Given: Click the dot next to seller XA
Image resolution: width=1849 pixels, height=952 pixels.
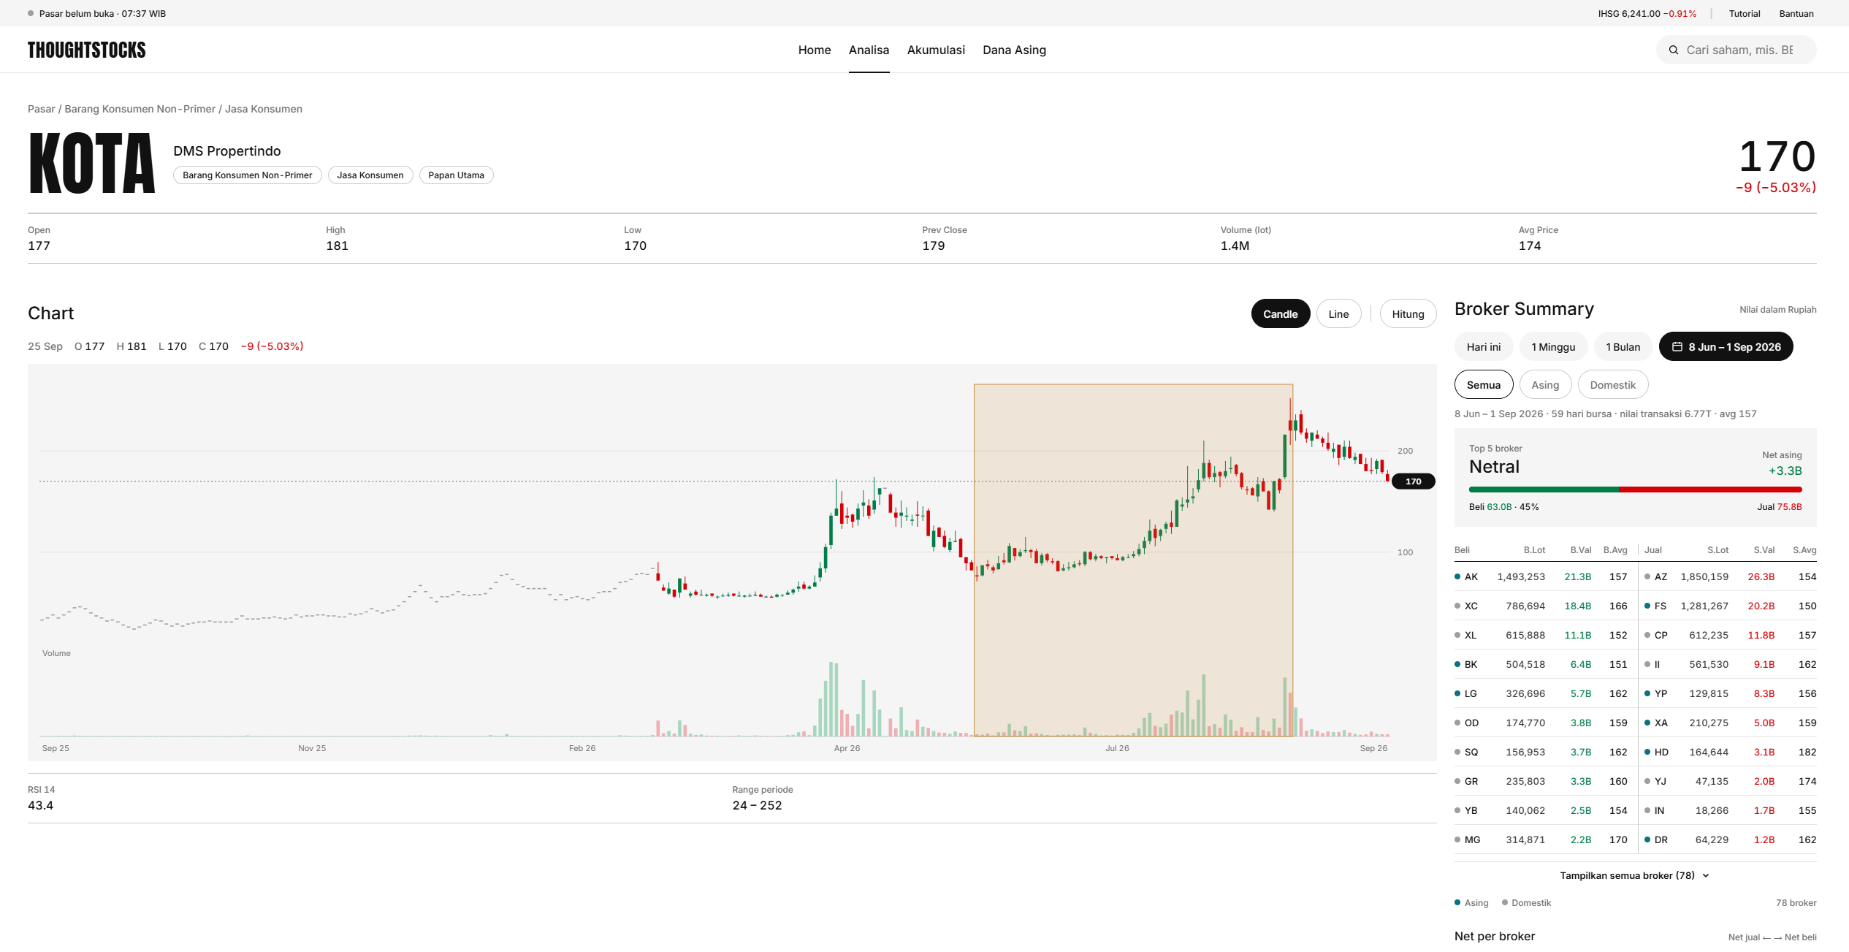Looking at the screenshot, I should (x=1647, y=723).
